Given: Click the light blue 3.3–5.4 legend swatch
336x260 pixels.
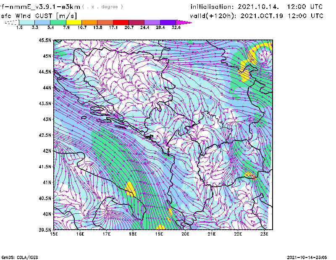Looking at the screenshot, I should click(x=42, y=22).
